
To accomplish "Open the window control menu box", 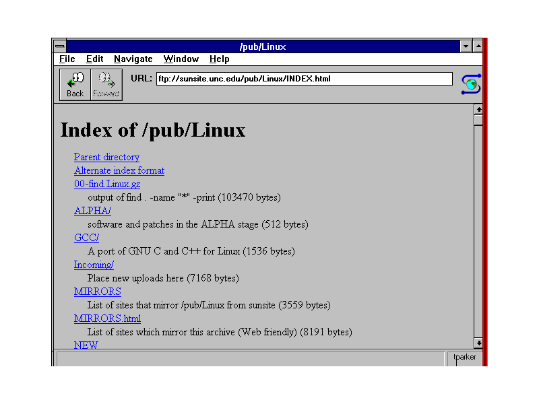I will pos(60,46).
